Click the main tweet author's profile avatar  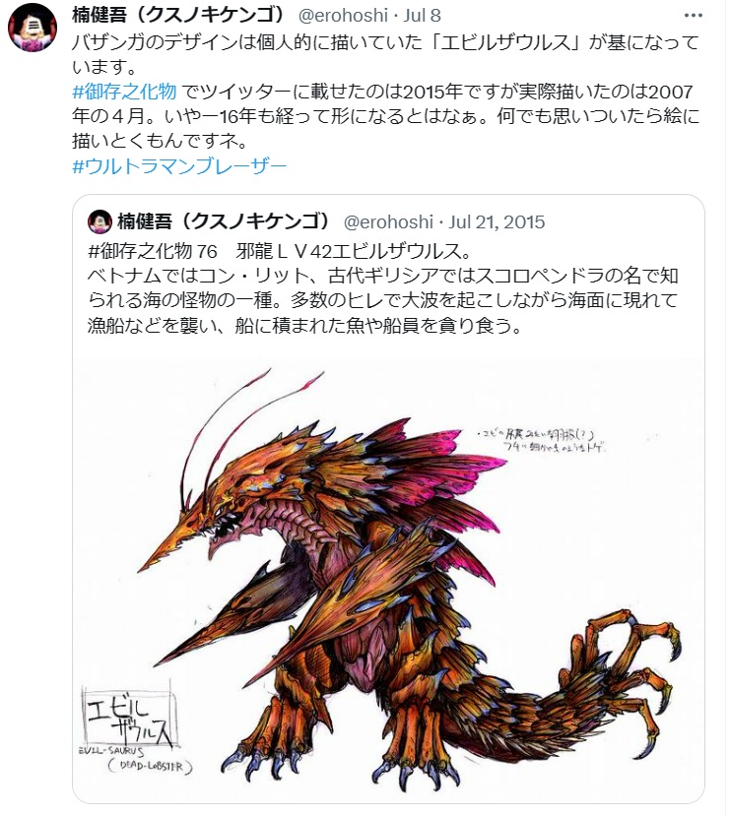(x=33, y=28)
